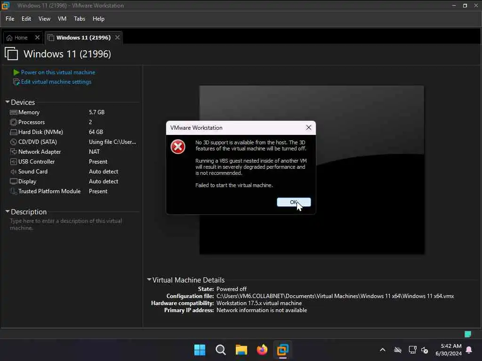Open taskbar Search
The width and height of the screenshot is (482, 361).
point(220,350)
